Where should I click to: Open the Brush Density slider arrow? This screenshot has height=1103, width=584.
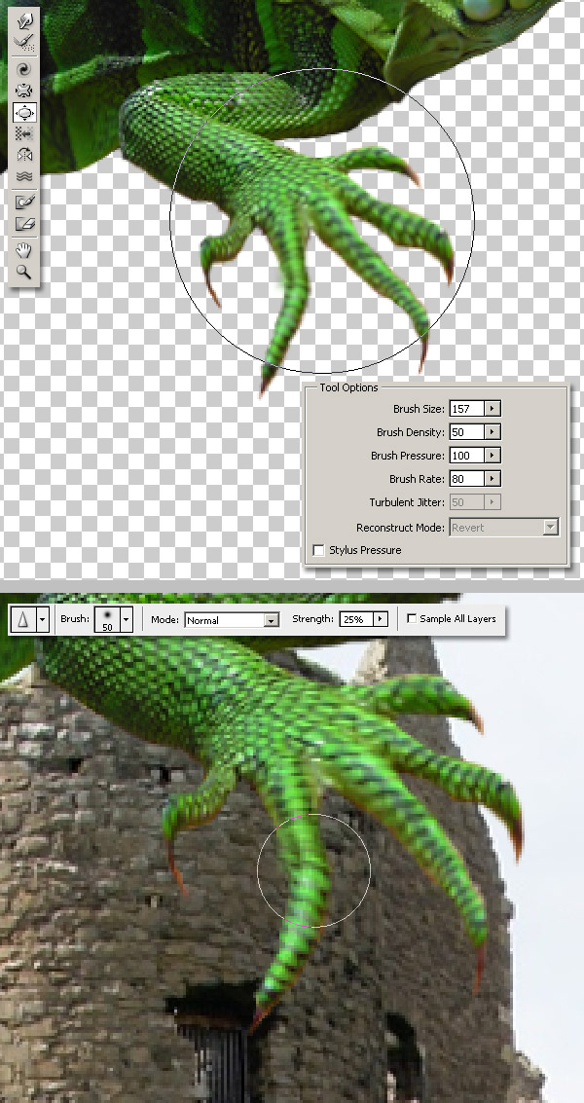pyautogui.click(x=493, y=432)
